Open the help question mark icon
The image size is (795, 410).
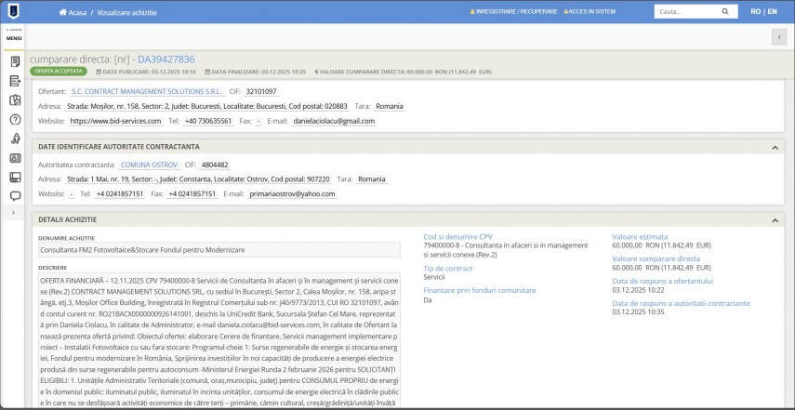pyautogui.click(x=15, y=119)
